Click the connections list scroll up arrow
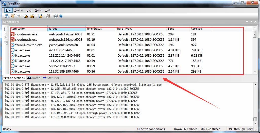Viewport: 260px width, 133px height. tap(255, 27)
